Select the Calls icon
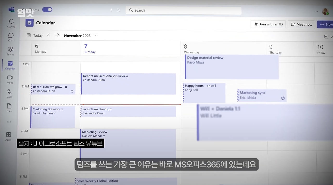This screenshot has height=185, width=333. click(x=9, y=92)
